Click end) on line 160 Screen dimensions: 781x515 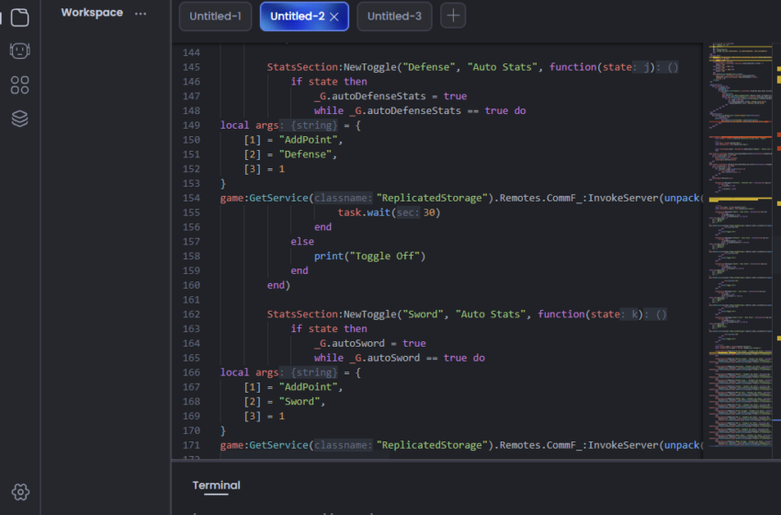278,285
